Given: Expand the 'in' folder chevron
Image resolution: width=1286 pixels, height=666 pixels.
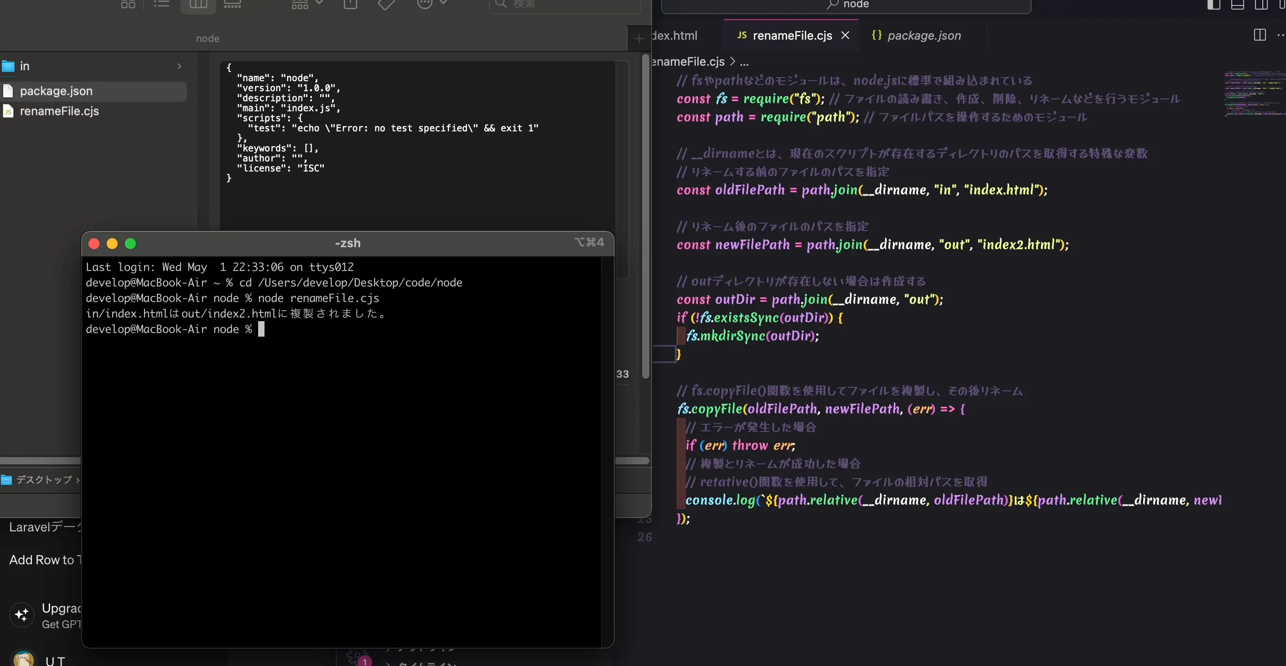Looking at the screenshot, I should tap(179, 66).
